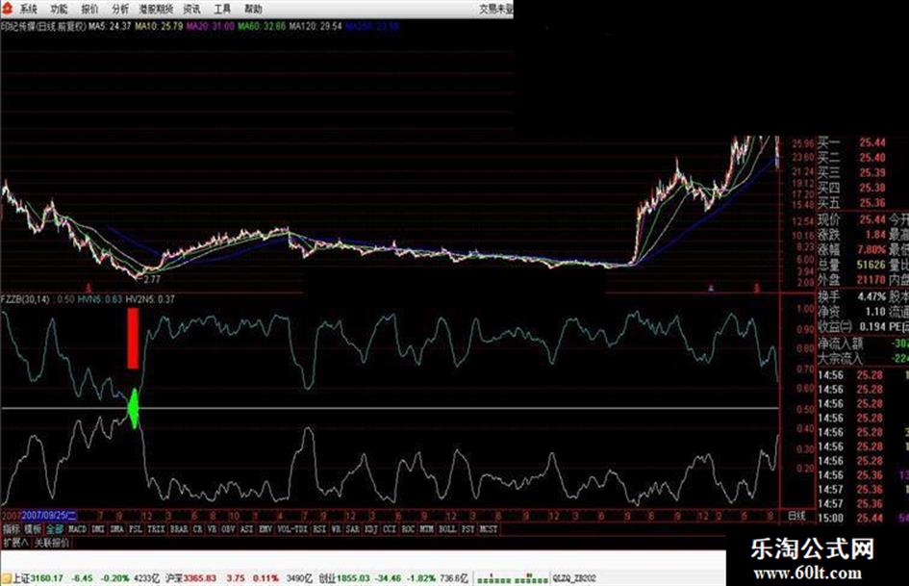The height and width of the screenshot is (586, 909).
Task: Click the red house app logo icon
Action: tap(7, 8)
